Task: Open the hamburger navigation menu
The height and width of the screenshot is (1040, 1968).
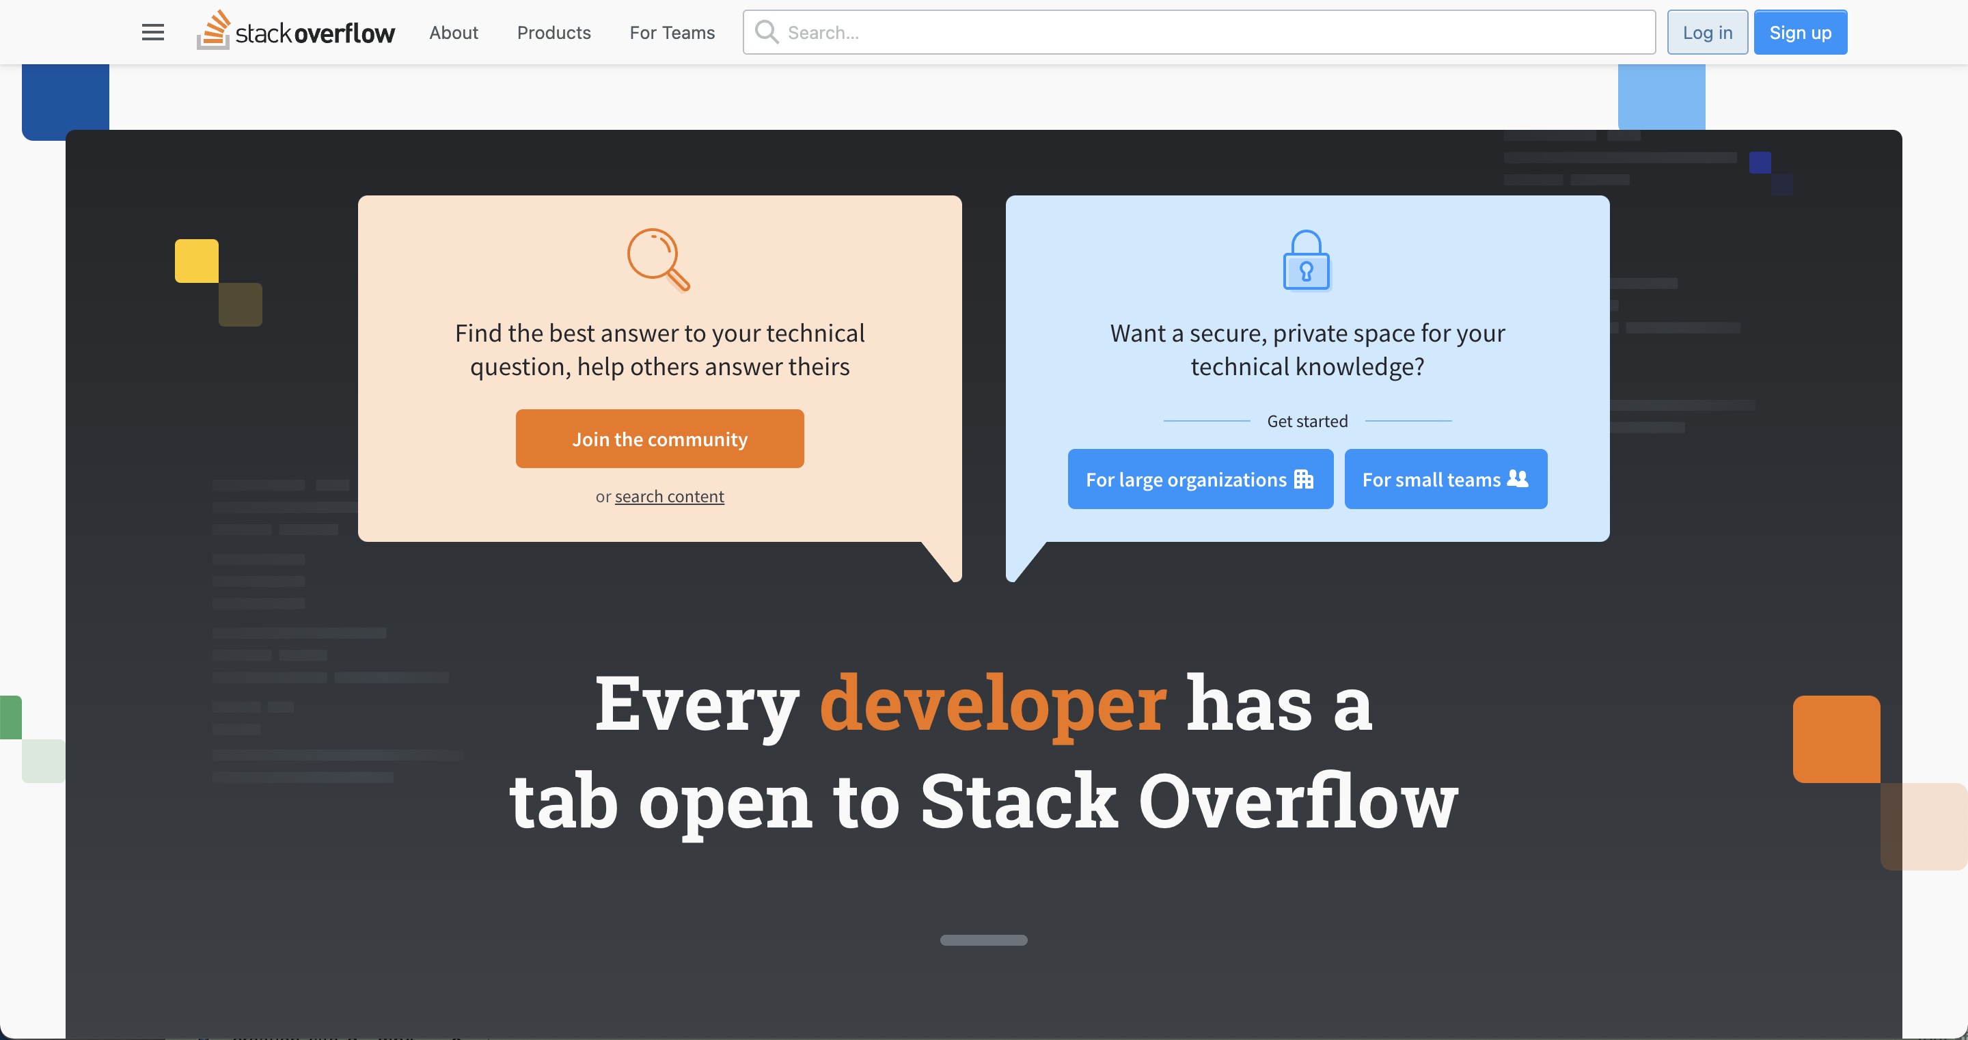Action: [x=153, y=32]
